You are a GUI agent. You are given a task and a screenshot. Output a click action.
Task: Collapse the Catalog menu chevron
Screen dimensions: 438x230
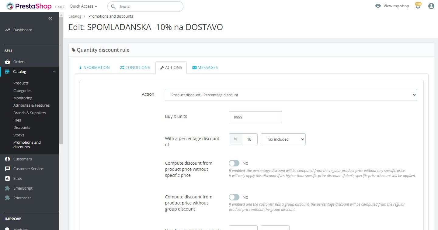pyautogui.click(x=54, y=72)
